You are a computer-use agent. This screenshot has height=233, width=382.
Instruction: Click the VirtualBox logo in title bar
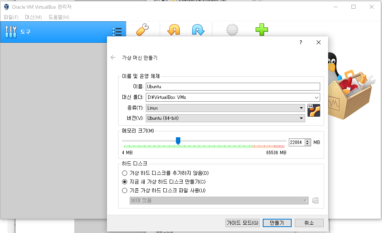[x=7, y=7]
